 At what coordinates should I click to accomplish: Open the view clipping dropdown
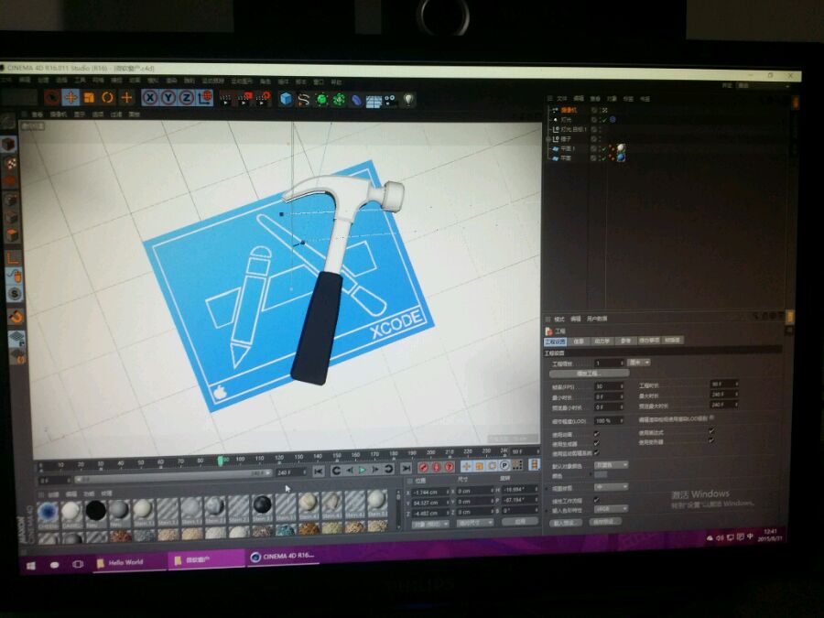pos(612,487)
